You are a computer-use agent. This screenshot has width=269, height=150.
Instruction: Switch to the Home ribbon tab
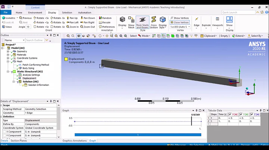tap(19, 13)
